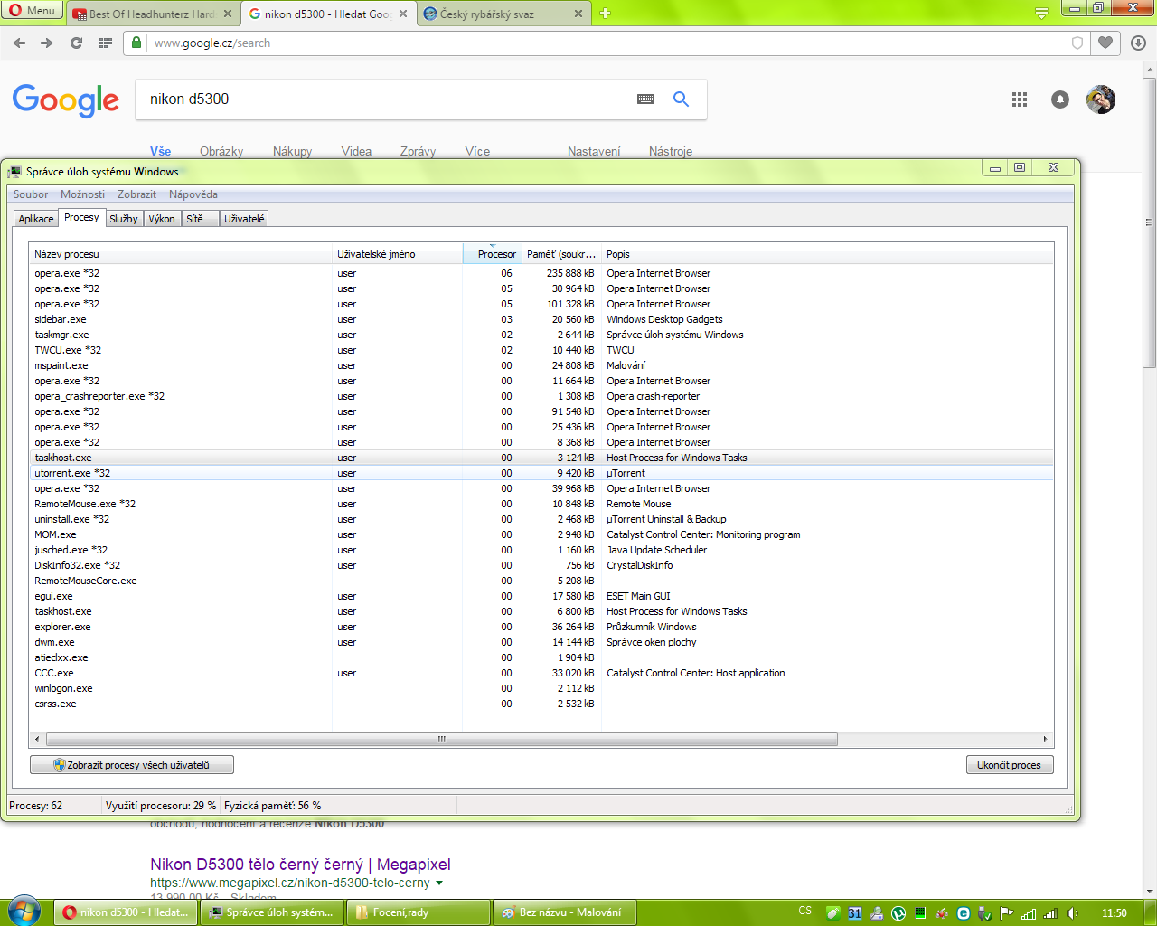Sort by the Procesor column header
Screen dimensions: 1157x926
[493, 254]
